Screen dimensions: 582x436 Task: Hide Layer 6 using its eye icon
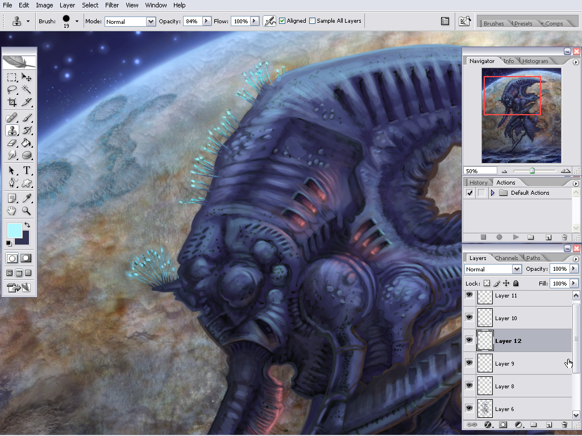(469, 408)
